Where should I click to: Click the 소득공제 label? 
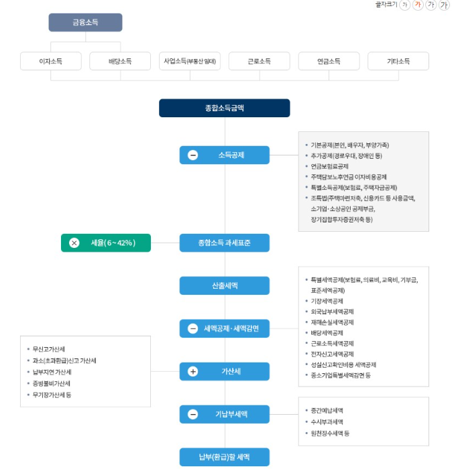click(x=231, y=155)
